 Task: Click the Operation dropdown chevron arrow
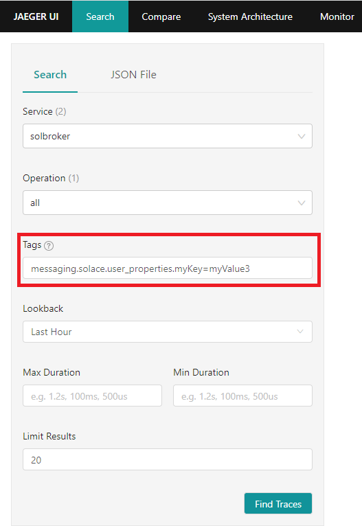[302, 203]
